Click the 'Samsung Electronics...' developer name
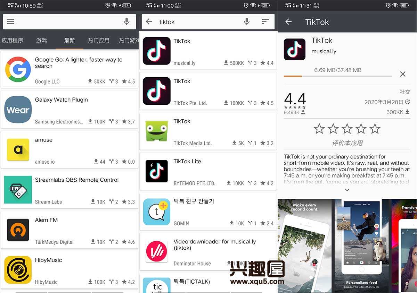Screen dimensions: 417x293 pyautogui.click(x=59, y=122)
